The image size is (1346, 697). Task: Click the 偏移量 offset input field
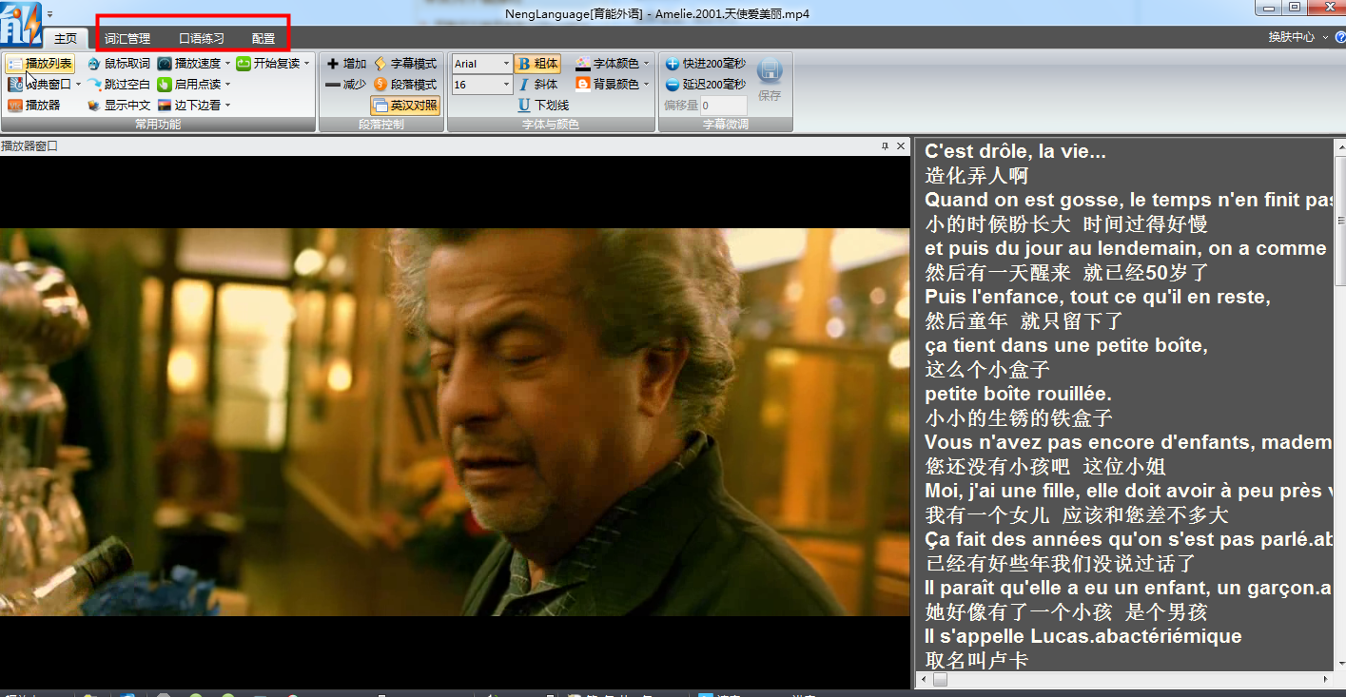point(724,106)
